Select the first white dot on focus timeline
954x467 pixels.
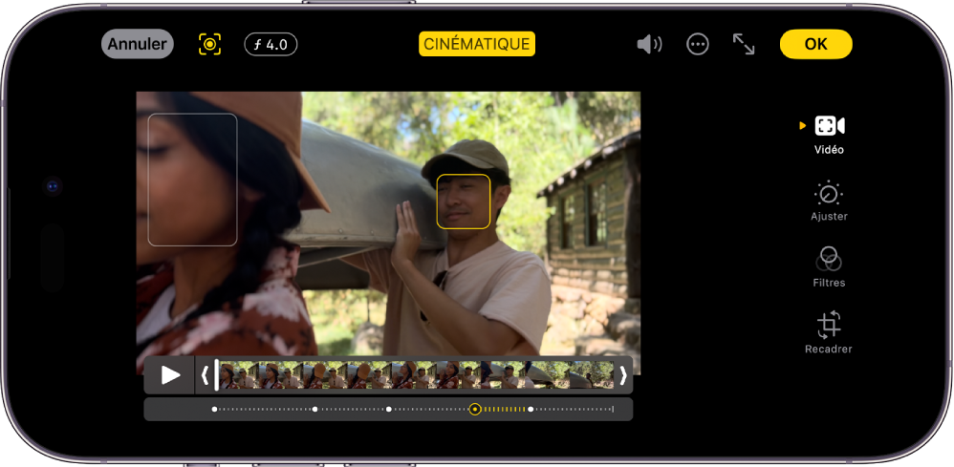click(214, 410)
